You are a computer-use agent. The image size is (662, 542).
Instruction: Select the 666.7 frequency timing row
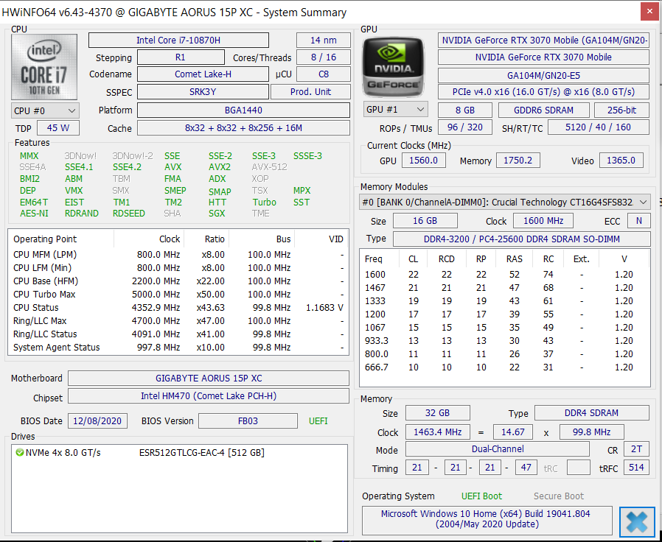tap(504, 367)
